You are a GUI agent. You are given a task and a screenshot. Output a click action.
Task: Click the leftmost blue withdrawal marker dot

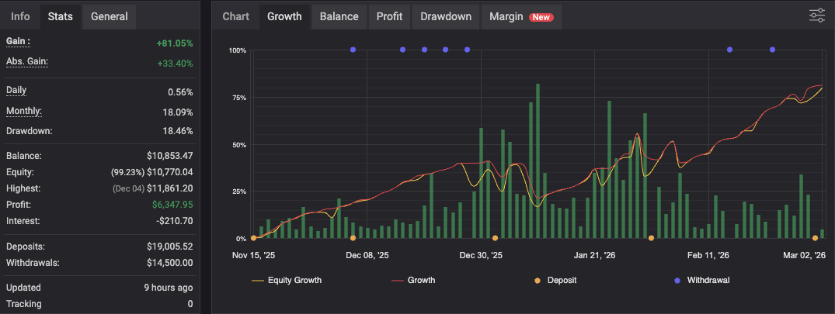point(353,50)
